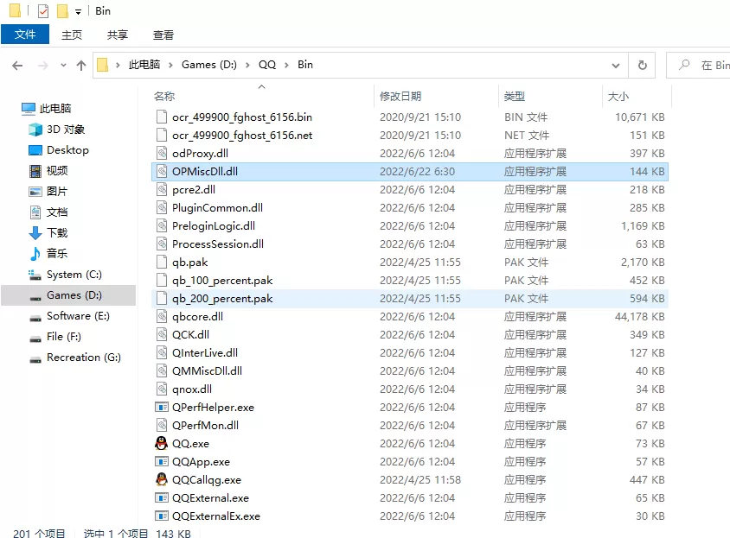
Task: Sort files by 修改日期 column header
Action: point(400,97)
